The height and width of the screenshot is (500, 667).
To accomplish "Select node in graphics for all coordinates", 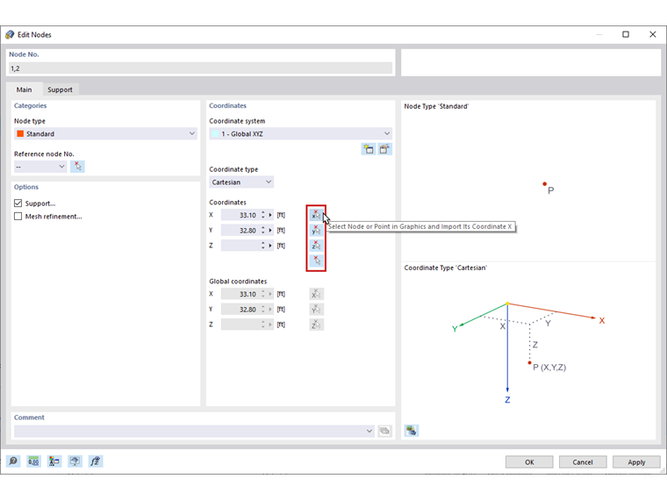I will pos(316,261).
